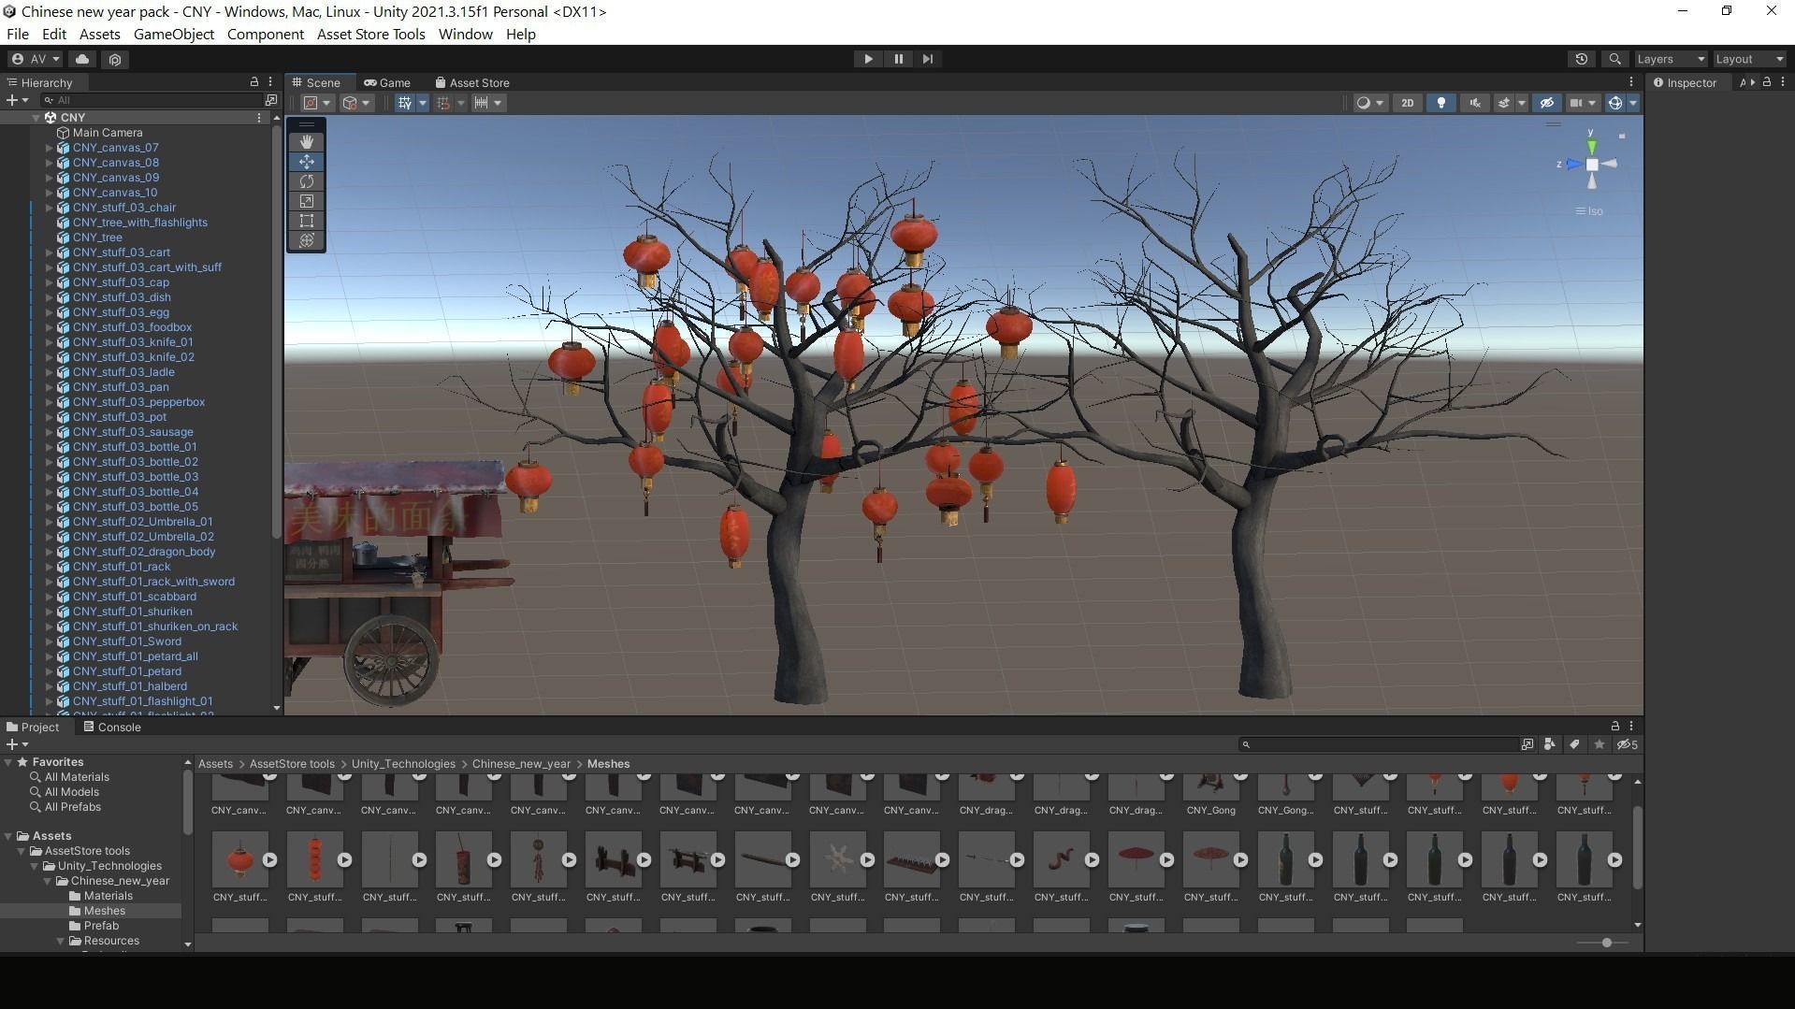The height and width of the screenshot is (1009, 1795).
Task: Click the Project search by label icon
Action: (1575, 744)
